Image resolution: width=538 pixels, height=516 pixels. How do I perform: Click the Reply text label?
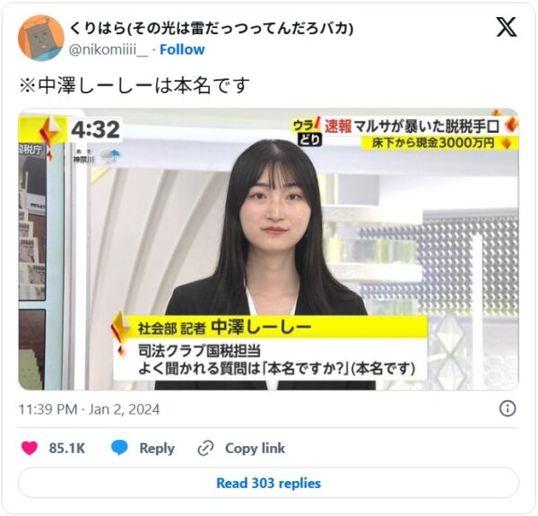[x=157, y=448]
